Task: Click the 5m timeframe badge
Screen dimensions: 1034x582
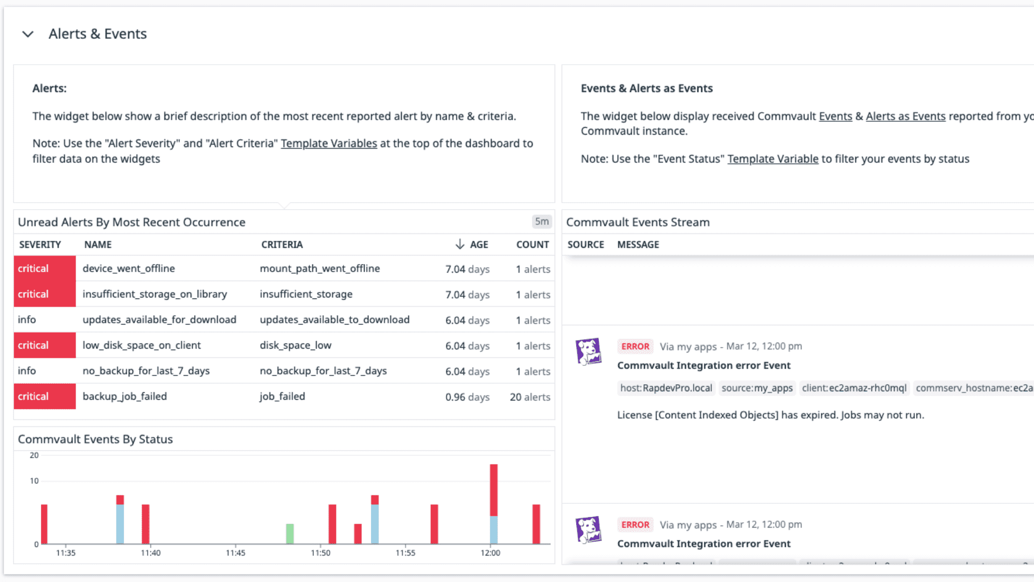Action: point(542,221)
